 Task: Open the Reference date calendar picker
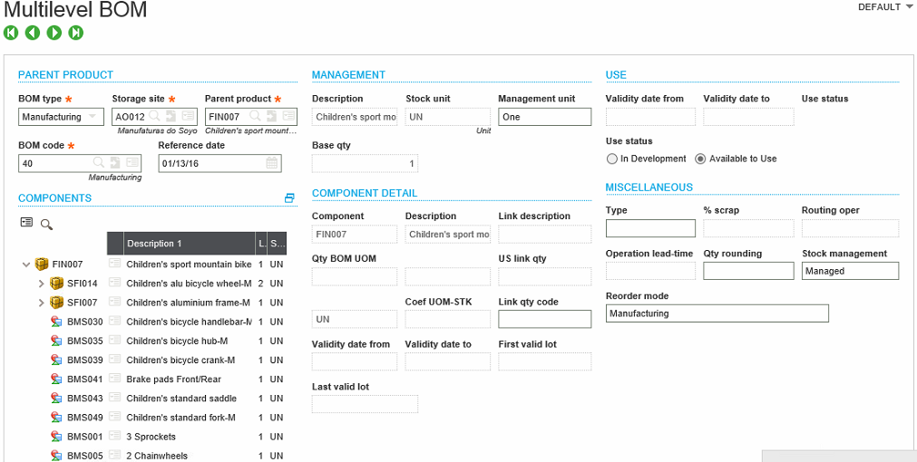pos(272,163)
